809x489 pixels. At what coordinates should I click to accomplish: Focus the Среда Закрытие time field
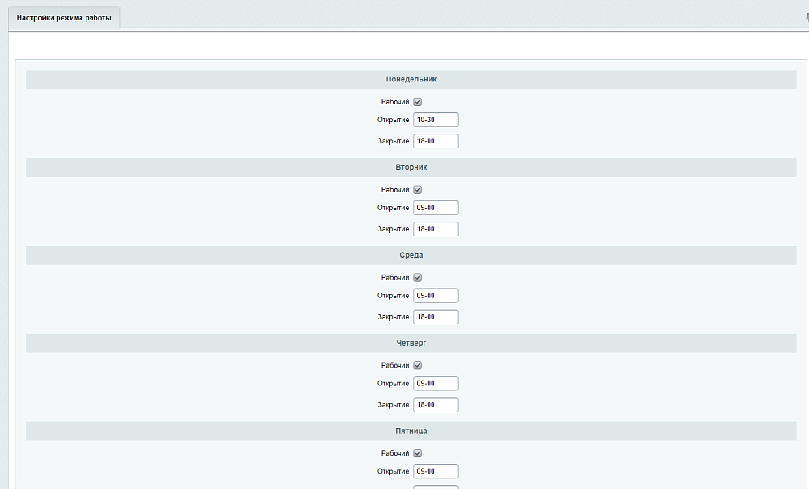click(x=435, y=317)
